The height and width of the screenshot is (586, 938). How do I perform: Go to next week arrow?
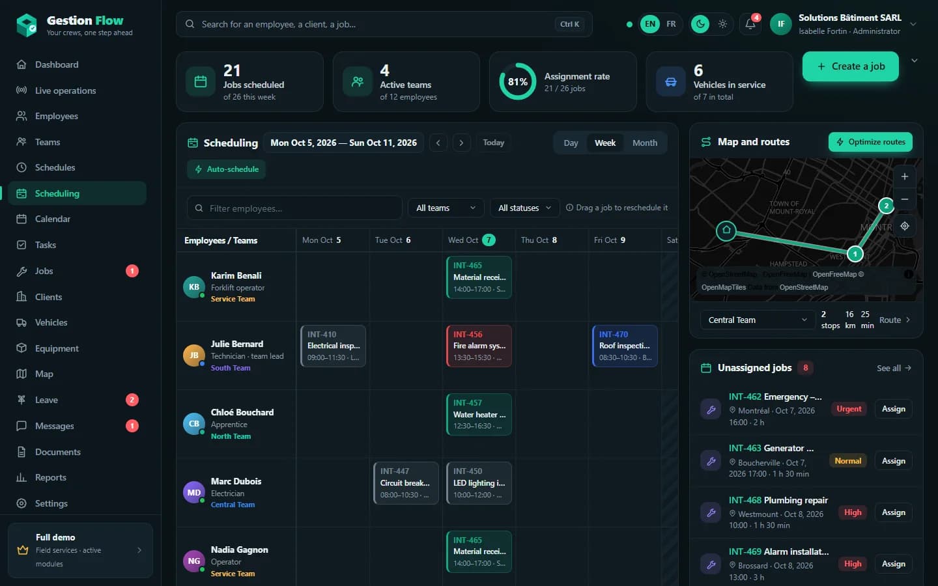click(x=462, y=143)
